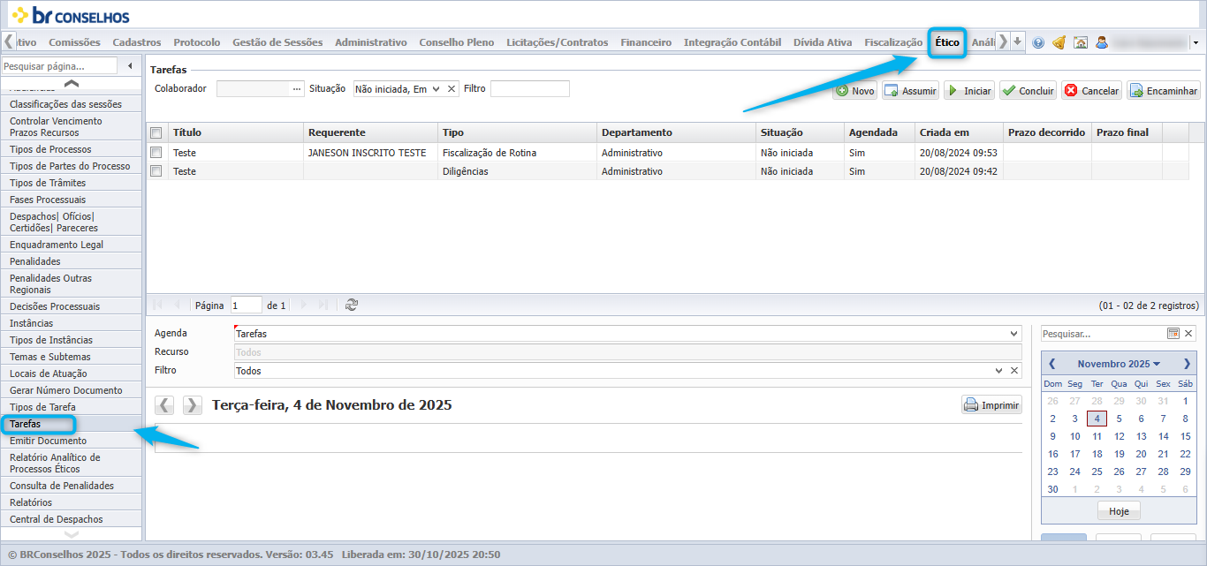Image resolution: width=1207 pixels, height=566 pixels.
Task: Select the Gestão de Sessões tab
Action: point(277,42)
